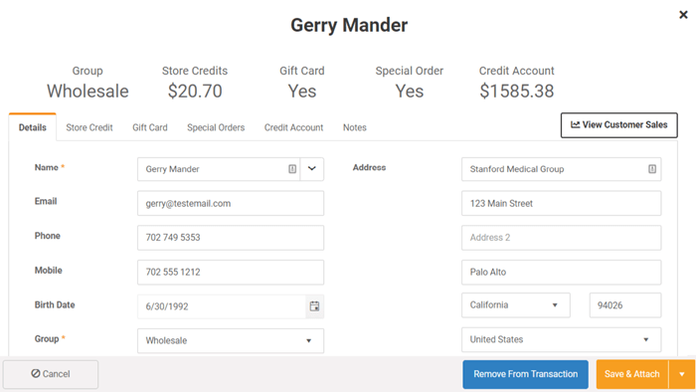Click the Phone field label
Image resolution: width=696 pixels, height=392 pixels.
tap(48, 236)
